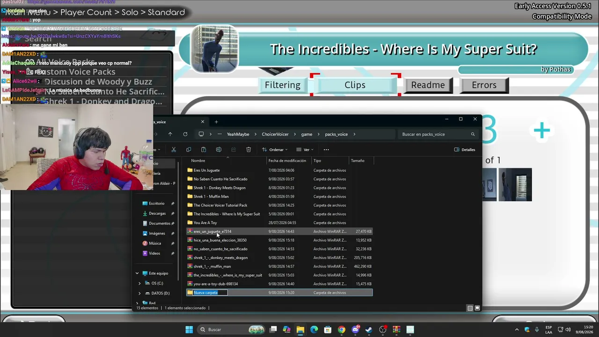Click the Delete trash icon in Explorer toolbar

pyautogui.click(x=248, y=150)
